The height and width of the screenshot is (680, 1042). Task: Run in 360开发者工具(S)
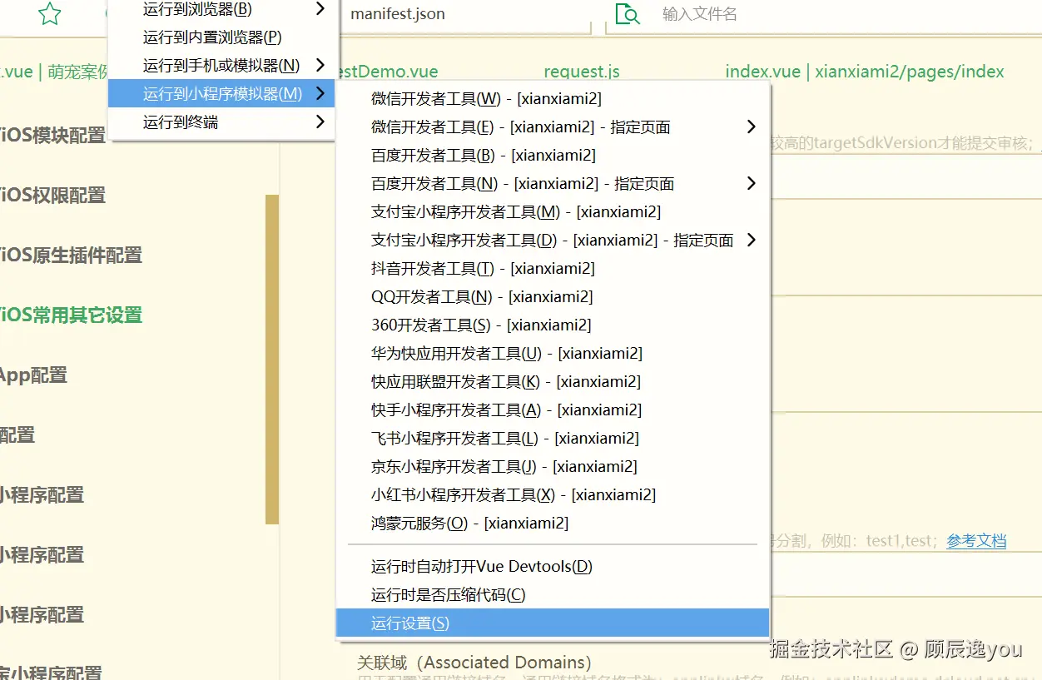pyautogui.click(x=553, y=325)
